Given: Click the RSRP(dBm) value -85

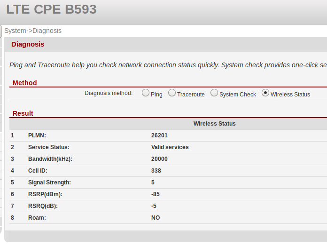Looking at the screenshot, I should click(x=156, y=194).
